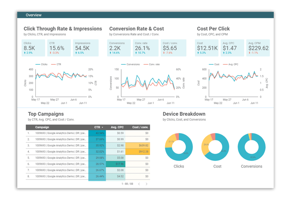Screen dimensions: 291x200
Task: Click the Avg. CPM $229.62 scorecard
Action: 258,48
